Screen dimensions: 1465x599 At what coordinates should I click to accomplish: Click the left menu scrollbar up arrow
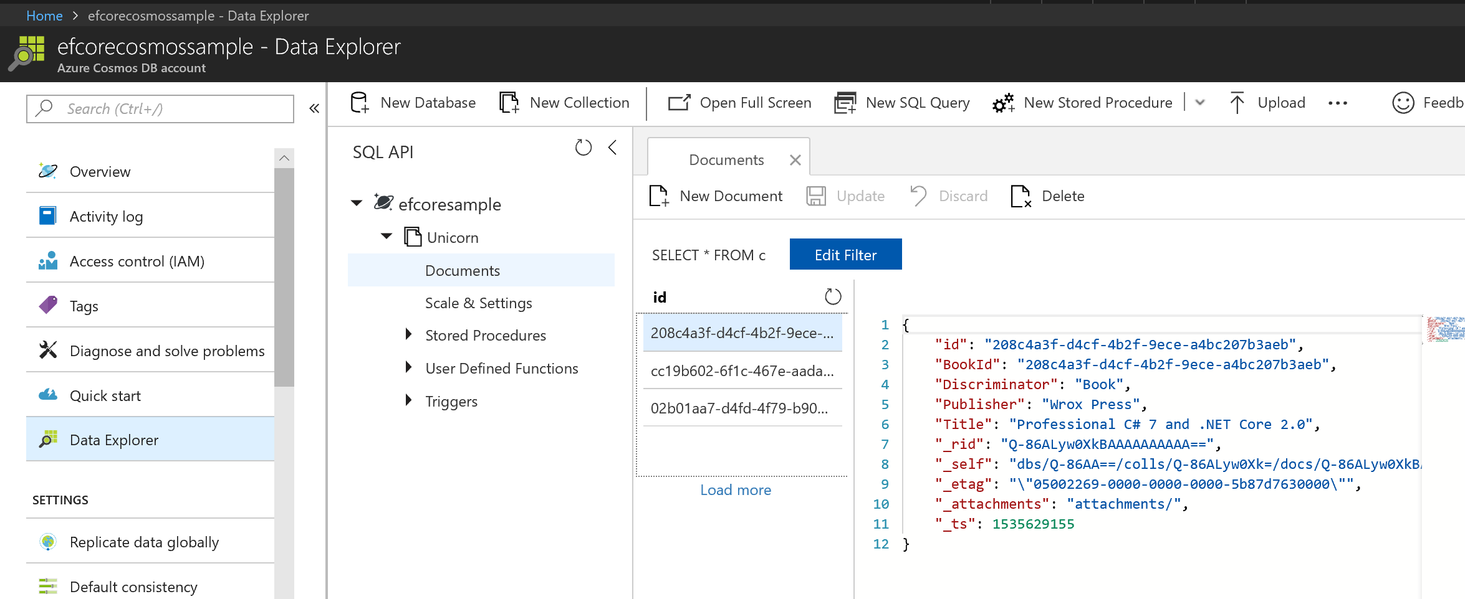[x=284, y=158]
